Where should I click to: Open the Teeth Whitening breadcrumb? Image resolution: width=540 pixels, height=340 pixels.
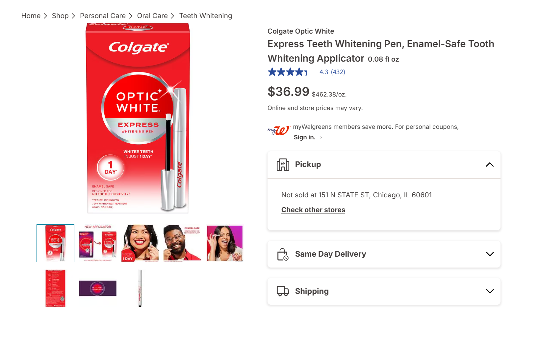point(206,16)
